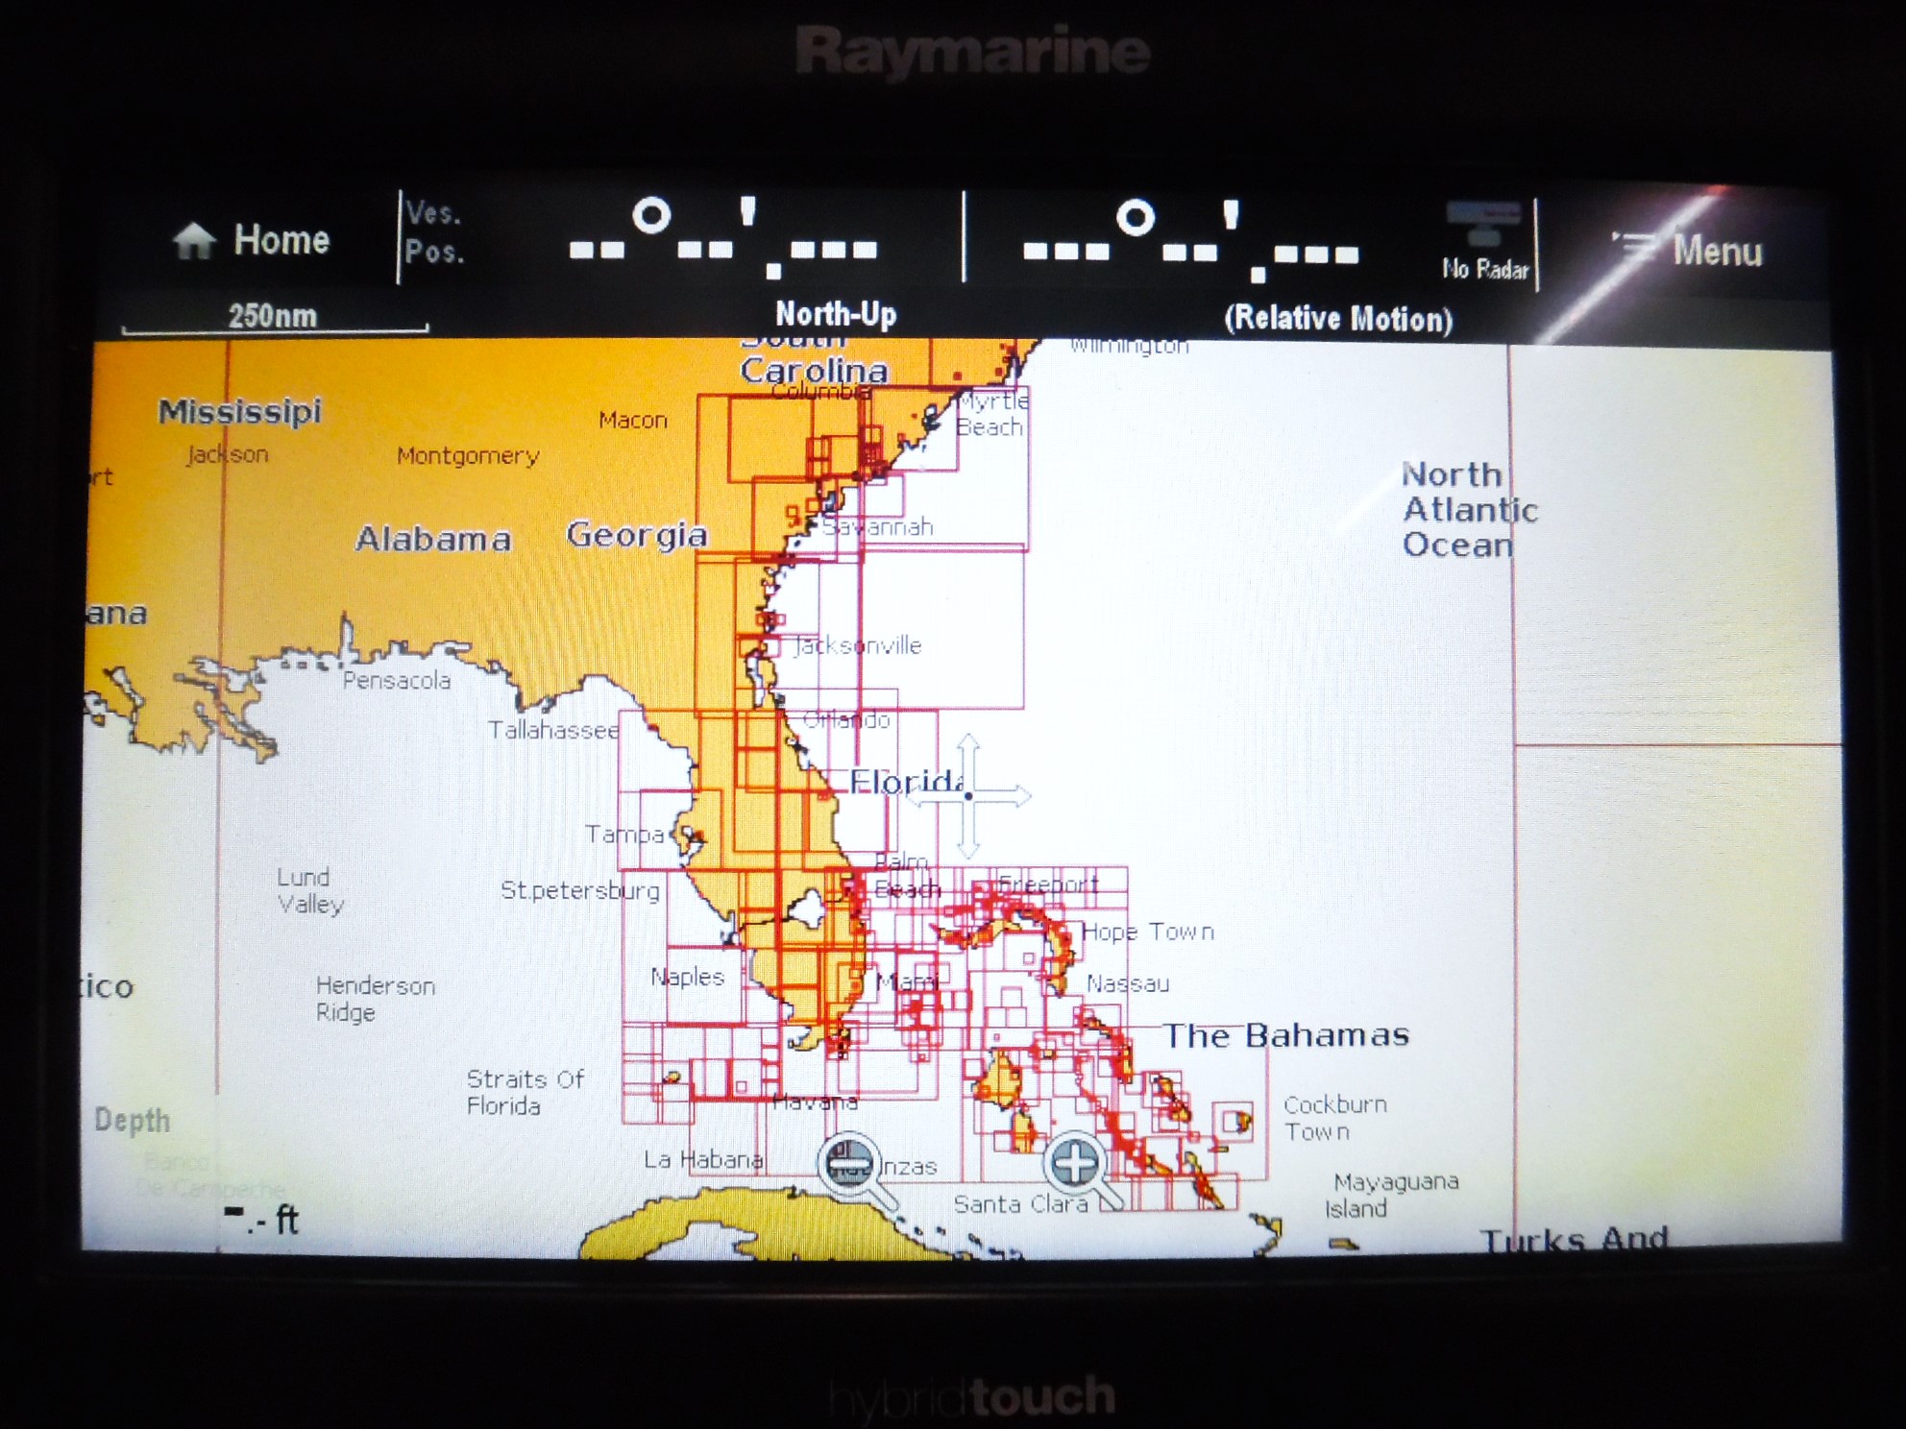Tap the Straits Of Florida label
Viewport: 1906px width, 1429px height.
(525, 1093)
